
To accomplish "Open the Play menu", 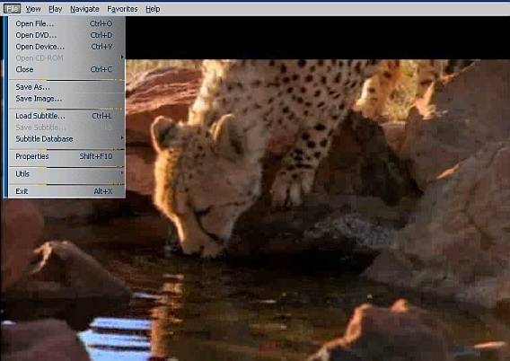I will click(56, 9).
